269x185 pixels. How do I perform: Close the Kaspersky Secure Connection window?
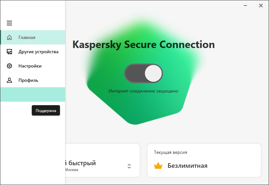[x=261, y=6]
